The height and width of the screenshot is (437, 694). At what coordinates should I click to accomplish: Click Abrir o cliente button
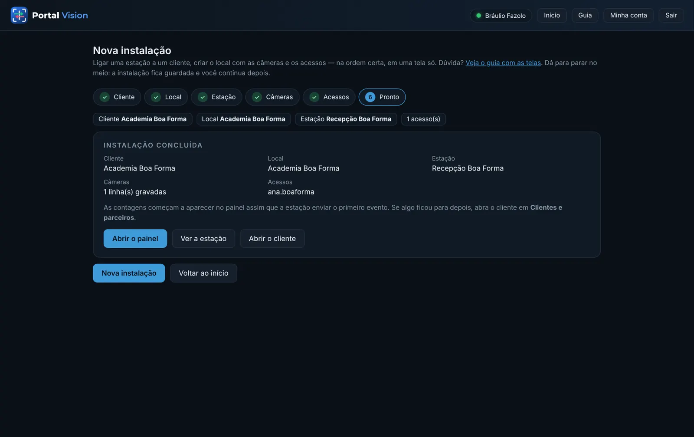272,239
